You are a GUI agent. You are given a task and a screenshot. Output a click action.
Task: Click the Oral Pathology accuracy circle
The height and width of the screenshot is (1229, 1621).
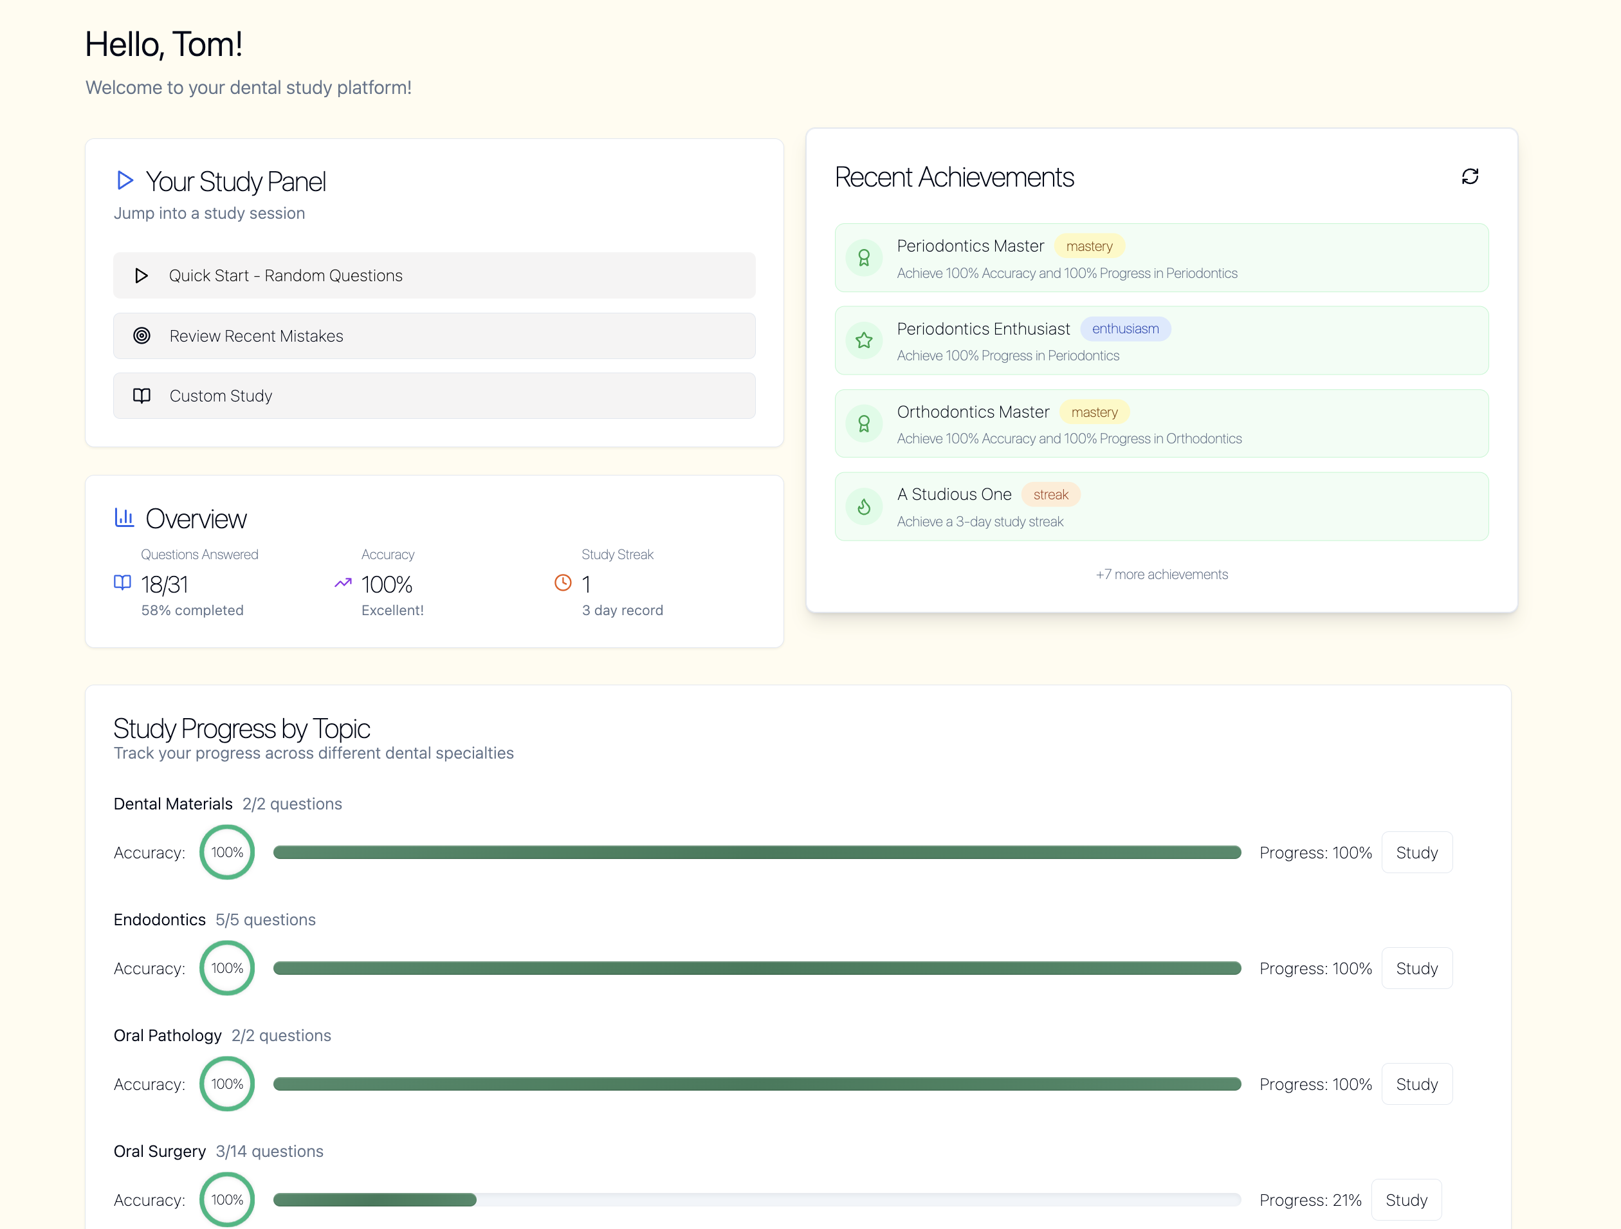pos(227,1084)
